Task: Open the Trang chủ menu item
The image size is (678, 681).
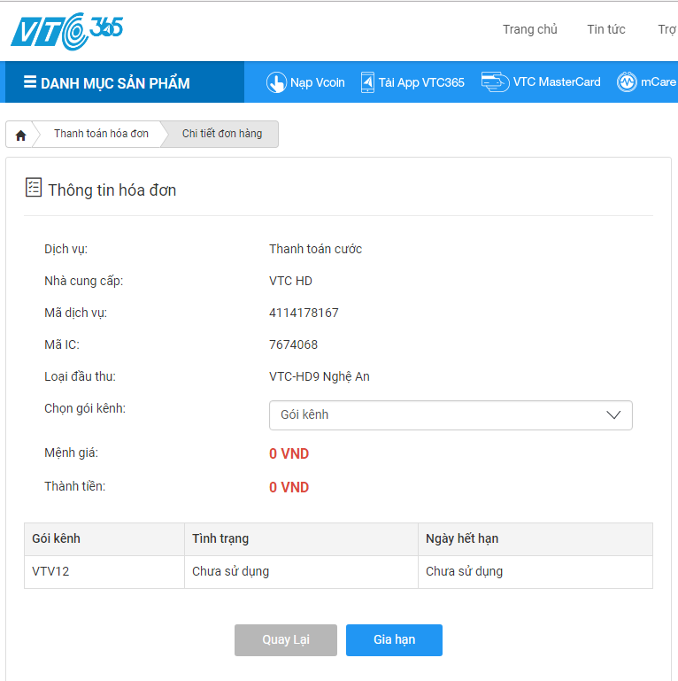Action: click(529, 29)
